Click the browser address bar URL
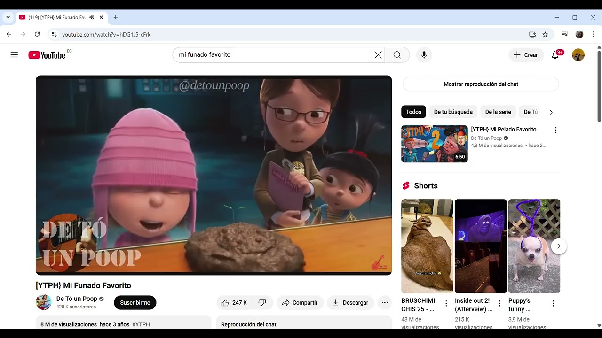 click(106, 34)
